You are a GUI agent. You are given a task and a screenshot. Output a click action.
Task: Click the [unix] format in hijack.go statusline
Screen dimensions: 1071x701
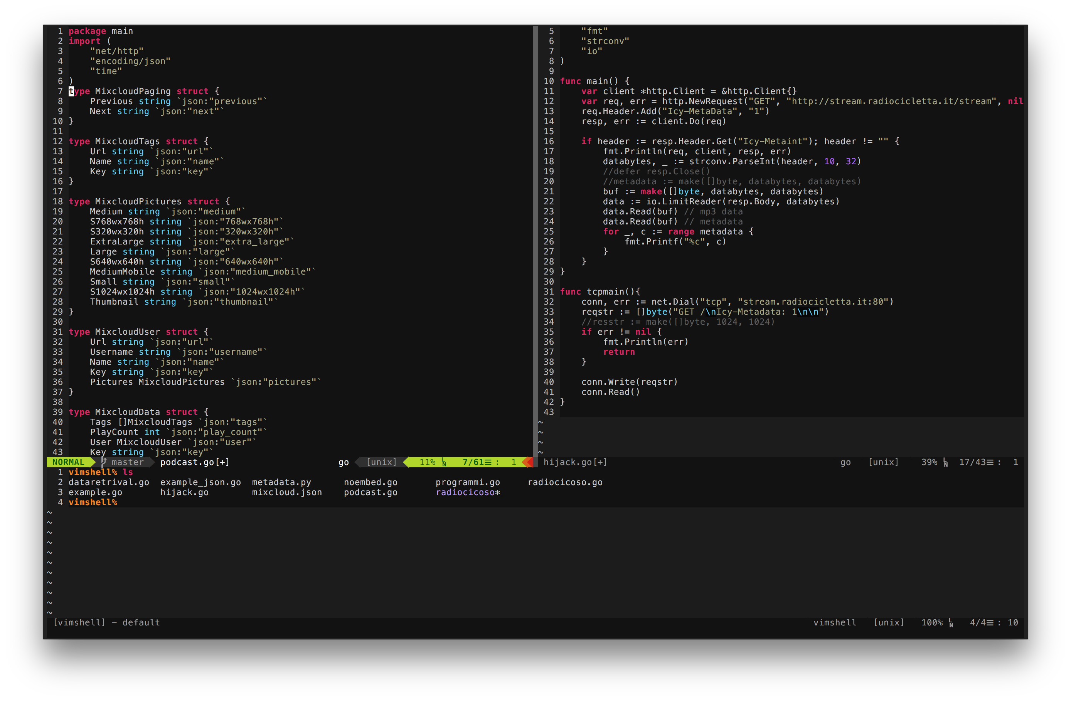pos(883,462)
